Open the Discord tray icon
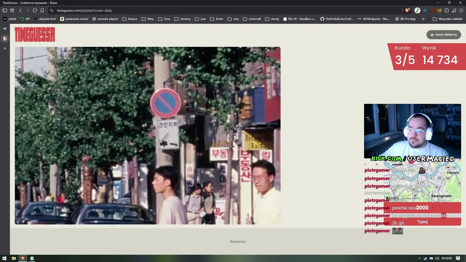The width and height of the screenshot is (466, 262). (x=431, y=258)
